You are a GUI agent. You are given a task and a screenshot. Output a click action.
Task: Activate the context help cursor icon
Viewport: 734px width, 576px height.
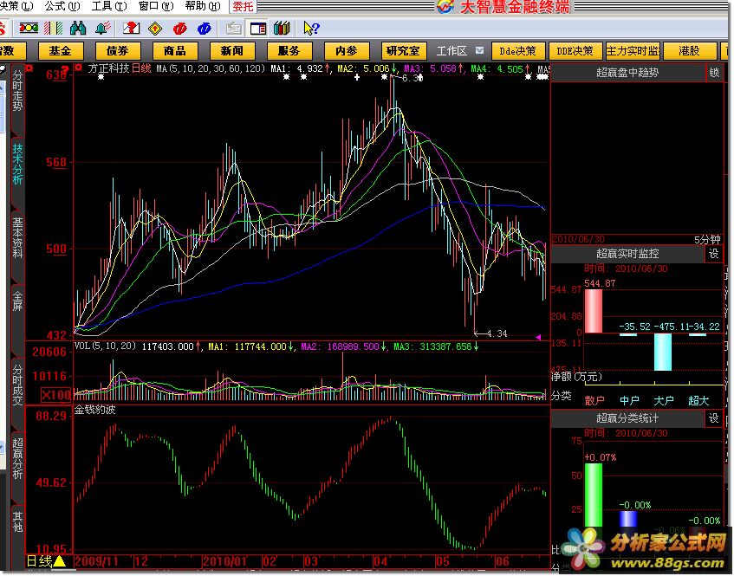[x=311, y=29]
